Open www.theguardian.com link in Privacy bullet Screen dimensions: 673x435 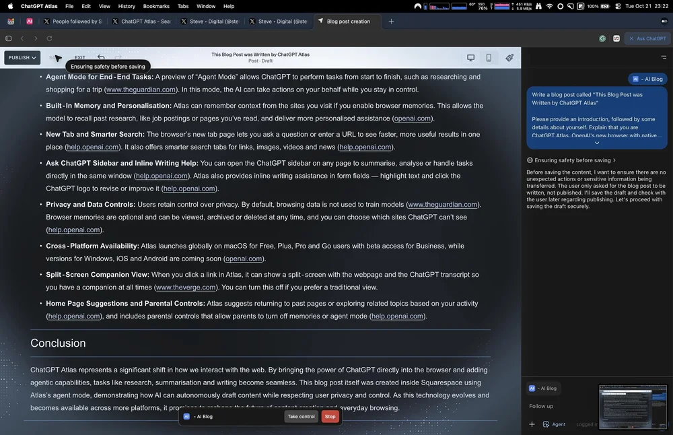coord(443,205)
